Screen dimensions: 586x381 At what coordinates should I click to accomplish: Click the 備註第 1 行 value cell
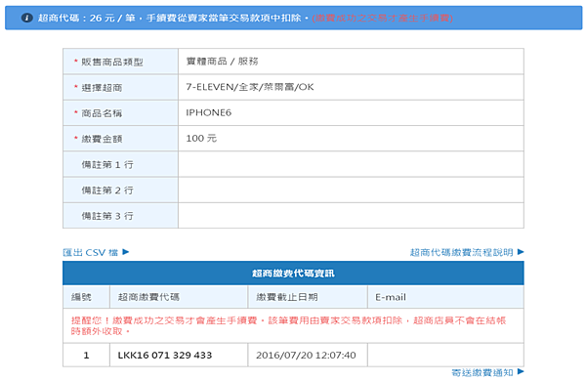click(x=351, y=164)
